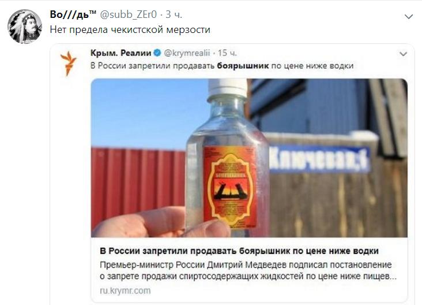Click the quoted tweet text about боярышник
Screen dimensions: 422x305
click(222, 66)
